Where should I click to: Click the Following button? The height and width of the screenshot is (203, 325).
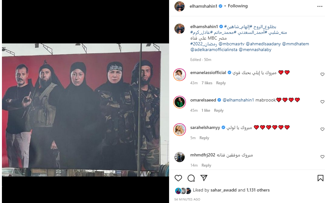[238, 6]
